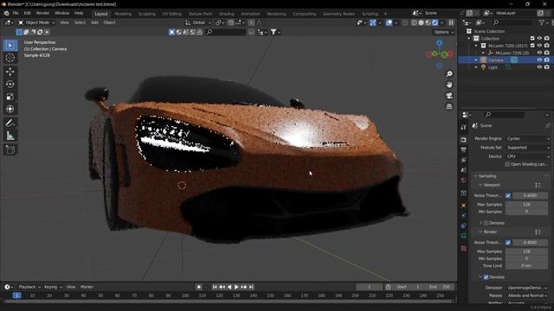Screen dimensions: 554x311
Task: Select the Scale tool
Action: pyautogui.click(x=10, y=97)
